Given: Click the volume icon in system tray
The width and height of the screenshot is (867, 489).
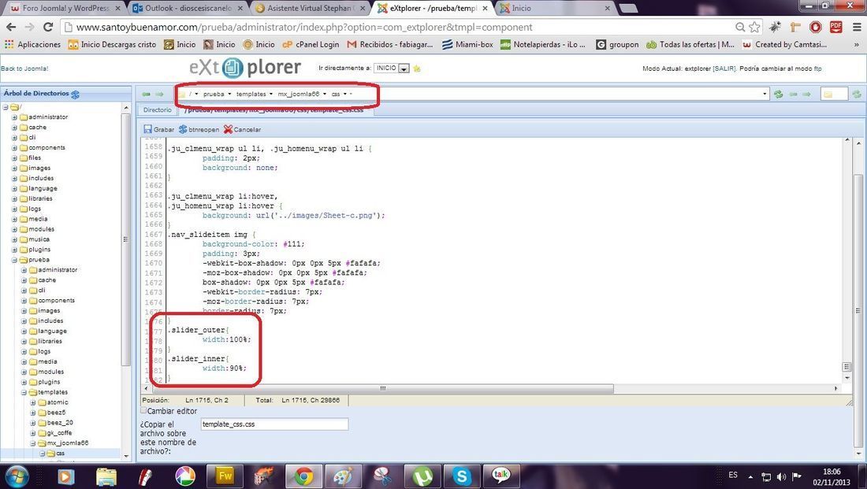Looking at the screenshot, I should tap(781, 476).
